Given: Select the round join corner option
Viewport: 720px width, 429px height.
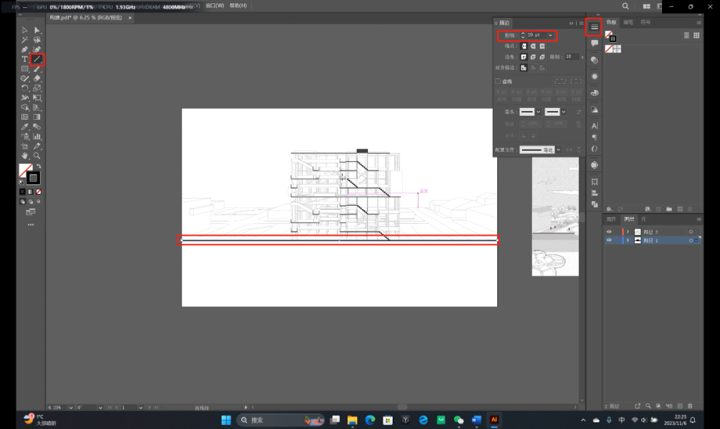Looking at the screenshot, I should pos(533,57).
